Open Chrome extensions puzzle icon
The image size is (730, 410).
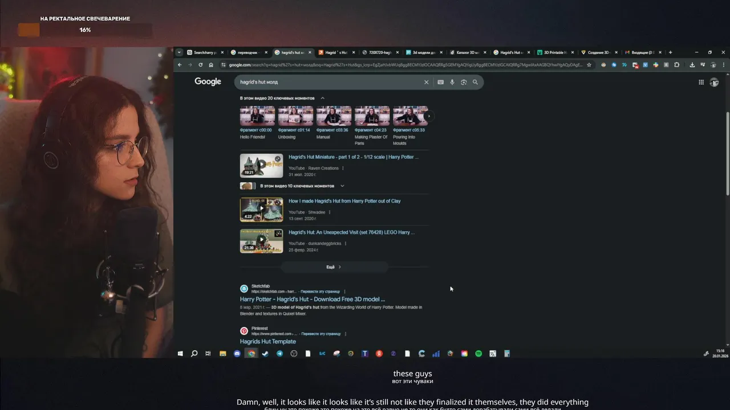point(677,65)
